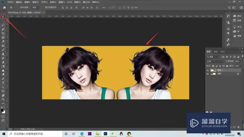
Task: Select the Zoom magnifier tool
Action: [x=3, y=99]
